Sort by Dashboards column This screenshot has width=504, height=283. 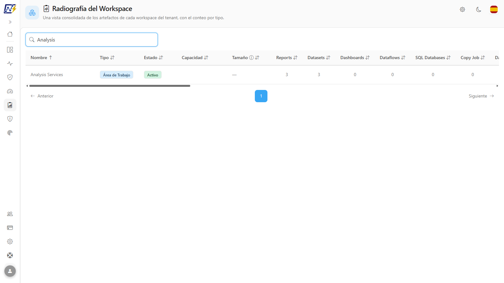(x=355, y=58)
